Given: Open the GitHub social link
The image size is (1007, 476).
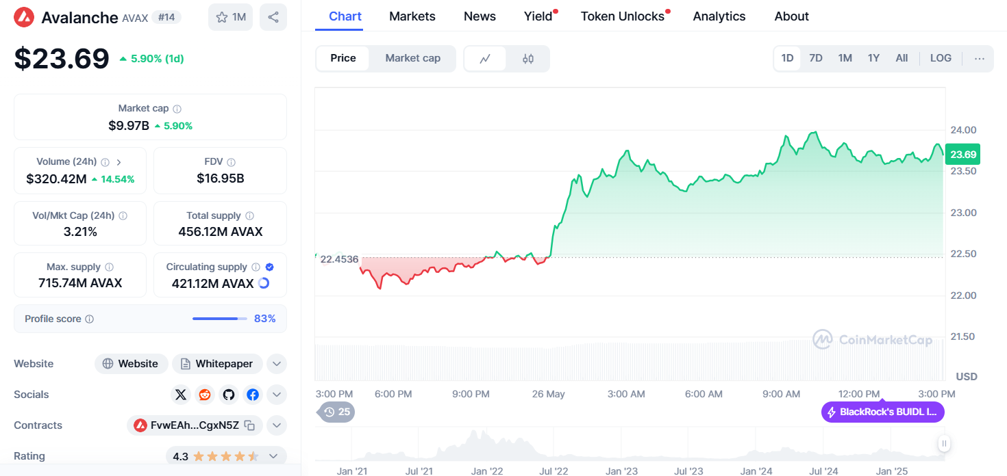Looking at the screenshot, I should [x=229, y=395].
